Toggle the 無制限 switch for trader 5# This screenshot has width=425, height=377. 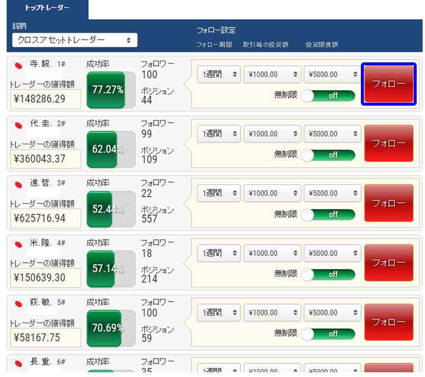pyautogui.click(x=328, y=334)
